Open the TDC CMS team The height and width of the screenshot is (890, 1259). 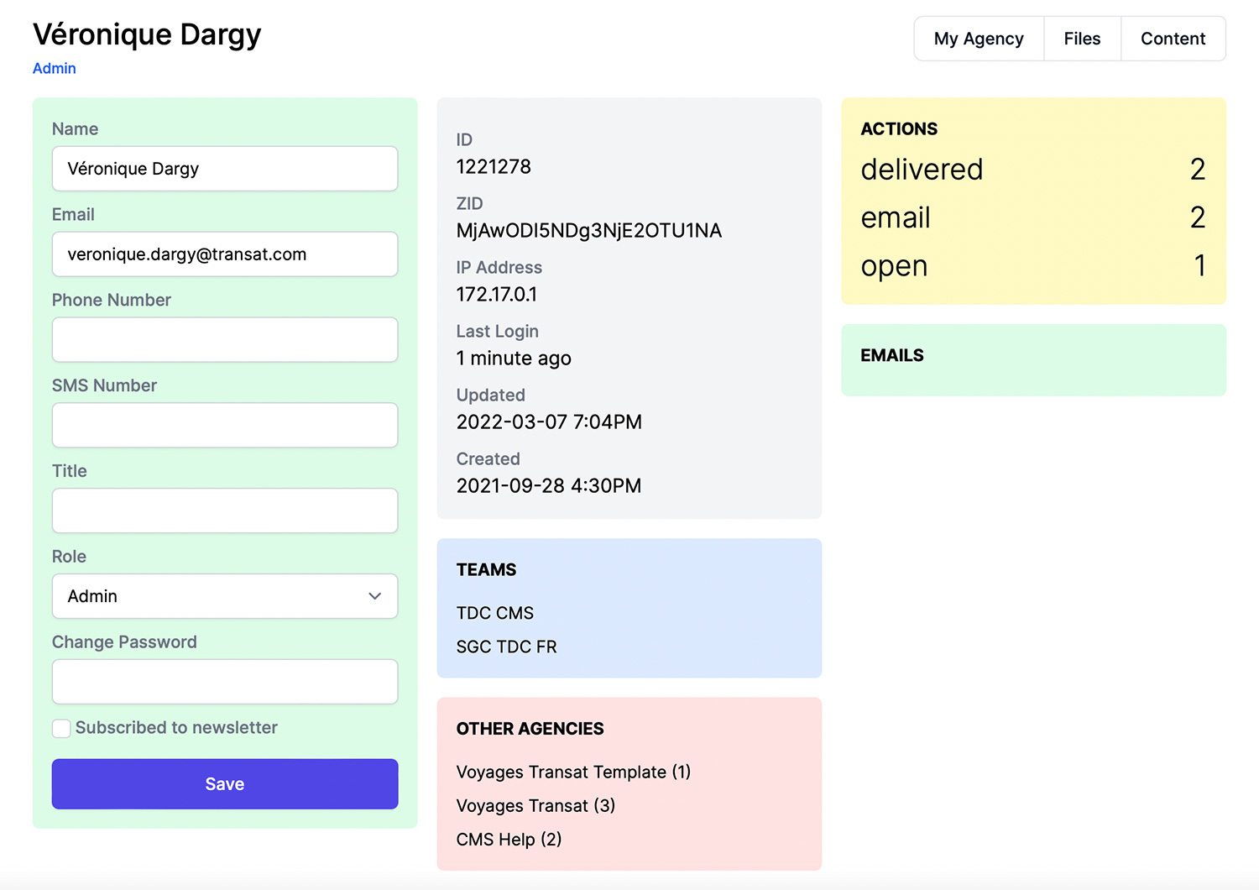click(495, 614)
